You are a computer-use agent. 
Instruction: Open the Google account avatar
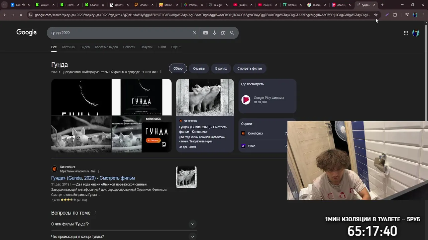(x=416, y=33)
